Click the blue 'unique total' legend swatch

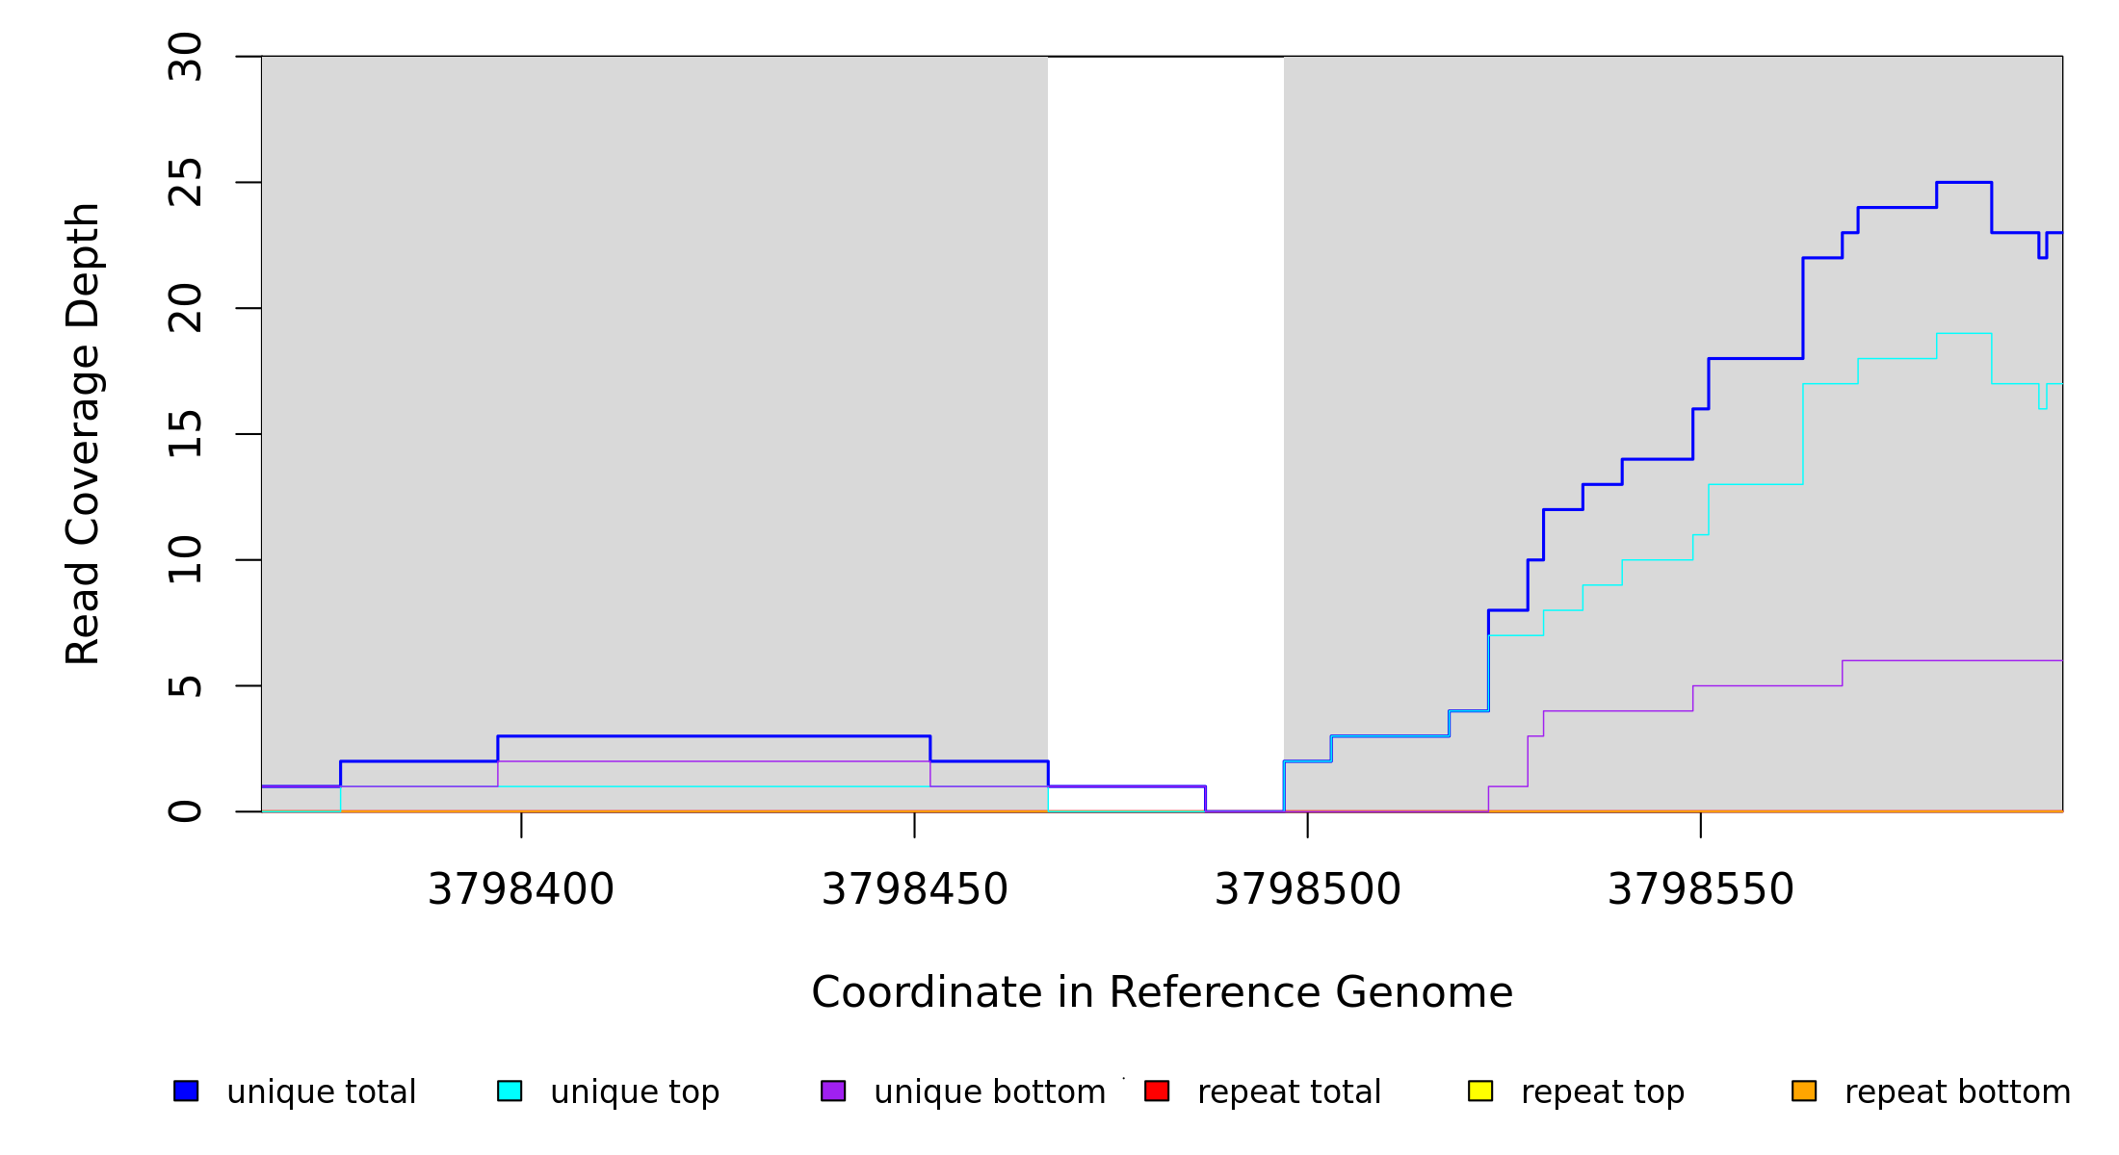pyautogui.click(x=186, y=1091)
